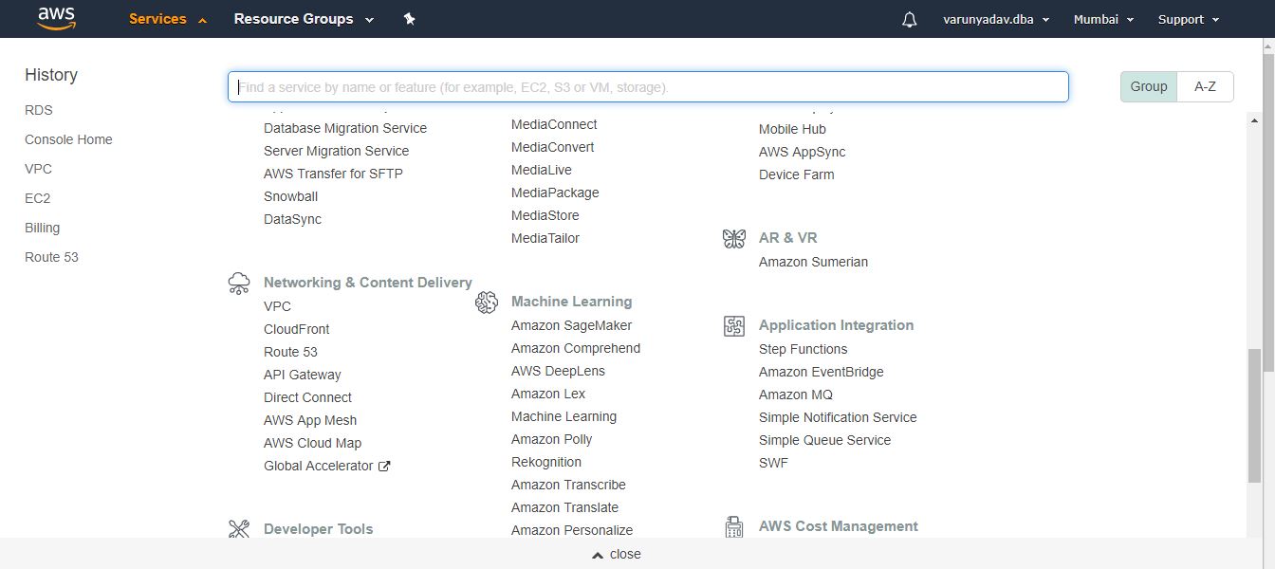Focus the find a service search box
This screenshot has height=569, width=1275.
tap(648, 86)
